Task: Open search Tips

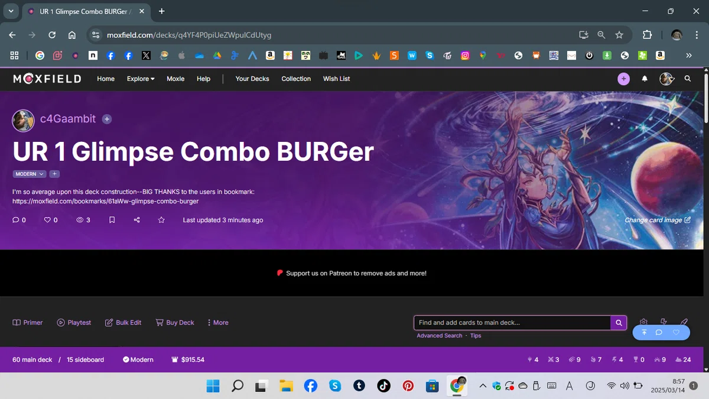Action: (x=476, y=336)
